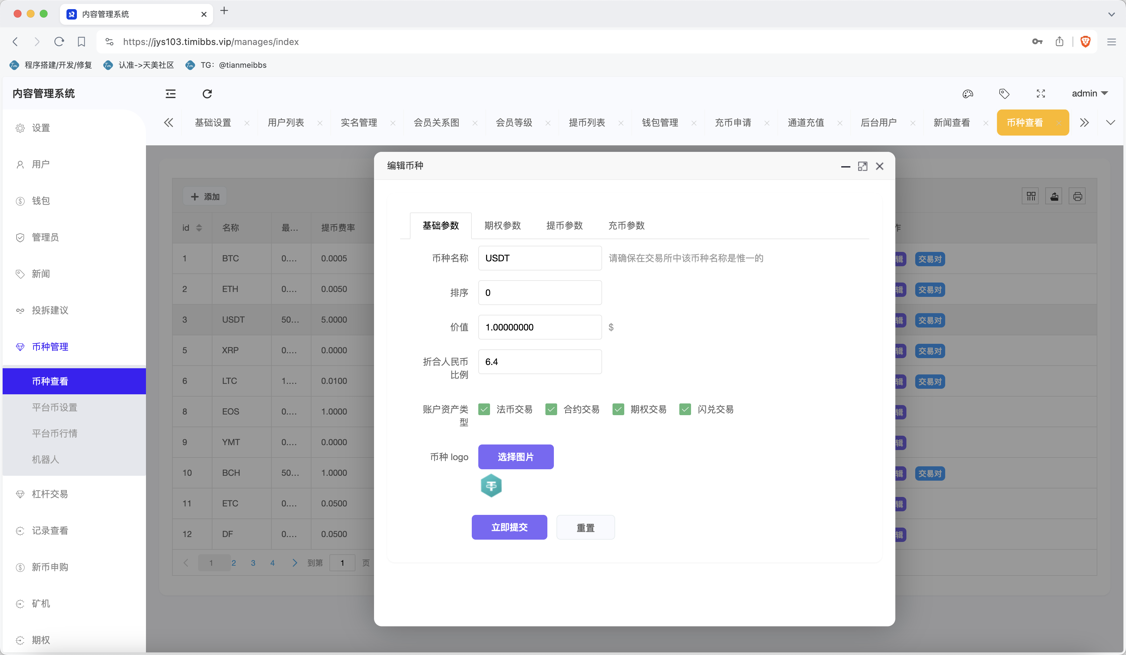
Task: Open new browser tab with plus icon
Action: point(224,11)
